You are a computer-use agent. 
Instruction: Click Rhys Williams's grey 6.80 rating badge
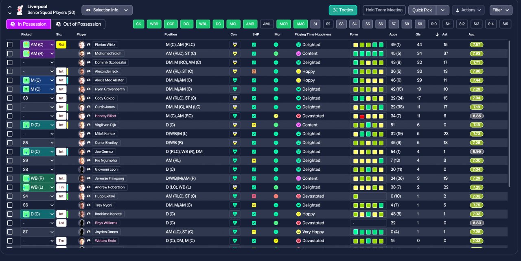(x=477, y=223)
